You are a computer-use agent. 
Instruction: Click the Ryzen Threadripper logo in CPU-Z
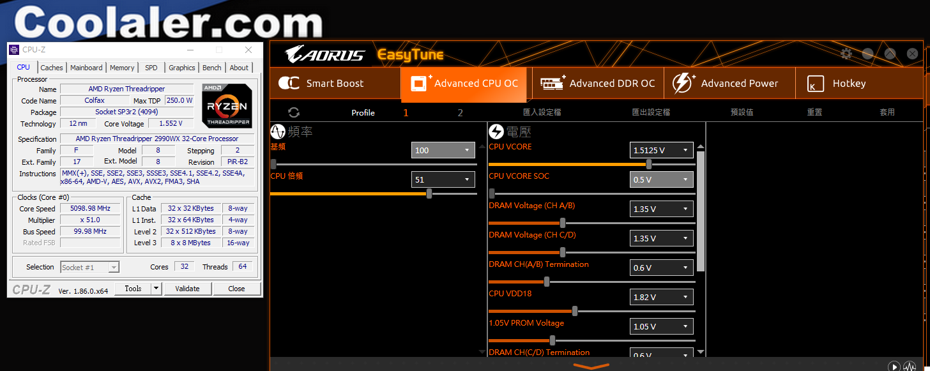[x=227, y=105]
